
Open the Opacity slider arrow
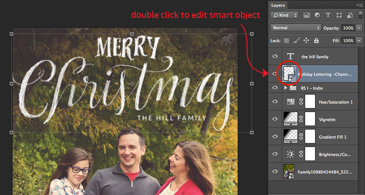[359, 28]
